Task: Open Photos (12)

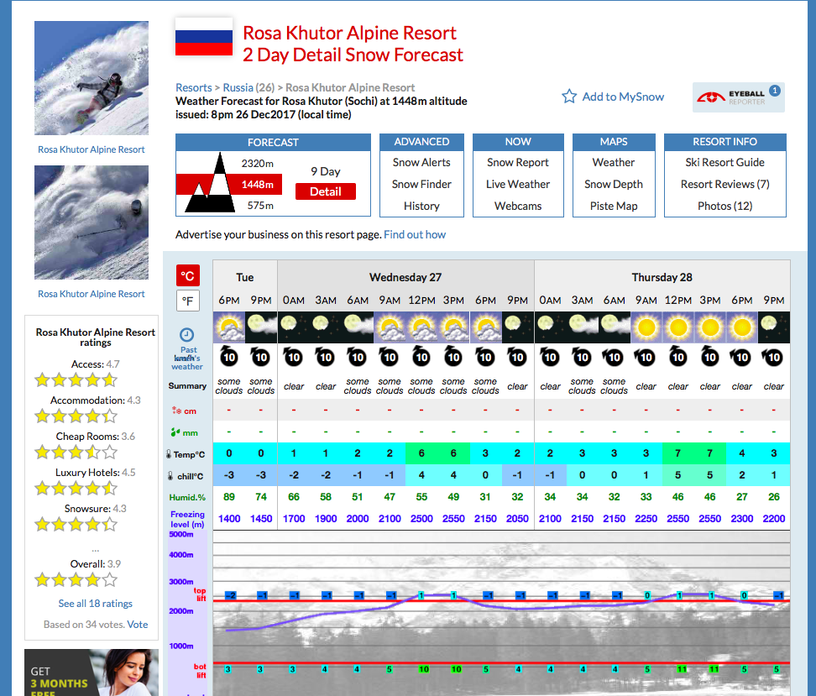Action: (725, 207)
